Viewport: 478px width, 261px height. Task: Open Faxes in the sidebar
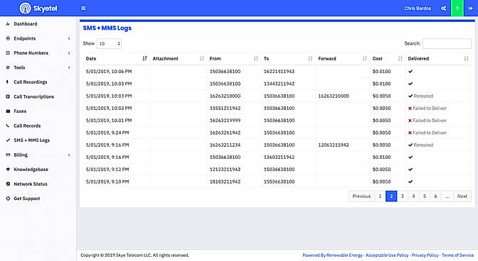[x=20, y=111]
